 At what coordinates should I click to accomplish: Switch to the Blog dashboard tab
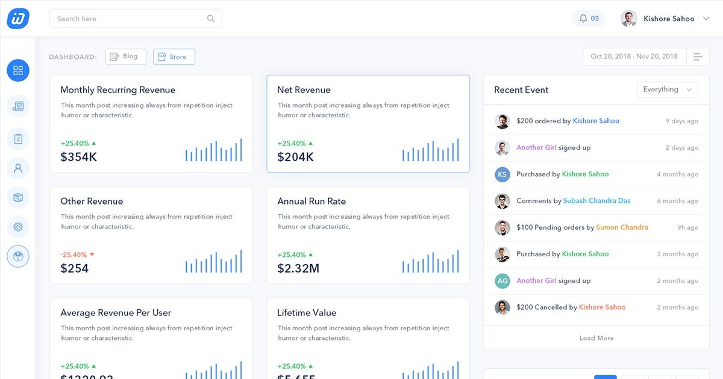tap(125, 57)
